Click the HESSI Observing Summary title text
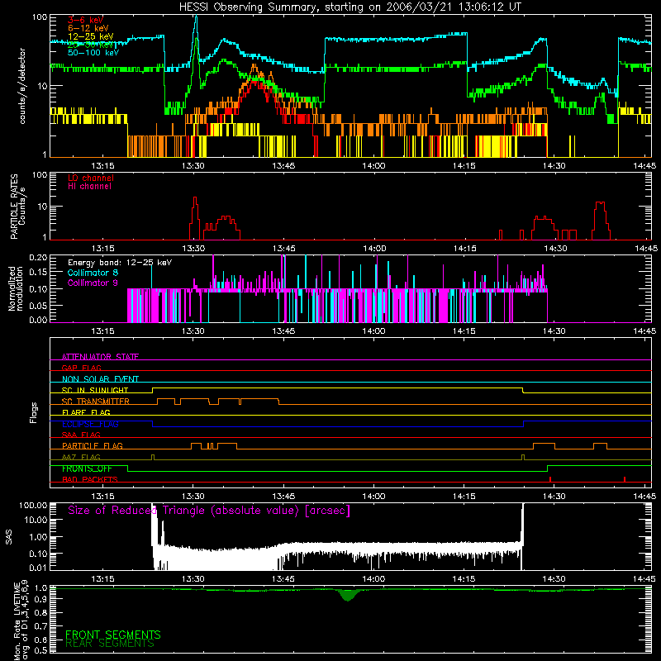 click(350, 7)
